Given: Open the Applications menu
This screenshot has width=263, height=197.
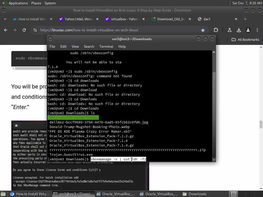Looking at the screenshot, I should (18, 3).
